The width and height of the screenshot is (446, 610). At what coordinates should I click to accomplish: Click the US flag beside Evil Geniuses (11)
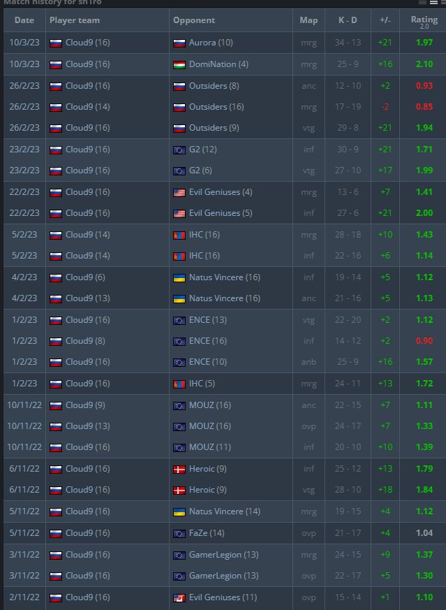(x=179, y=597)
